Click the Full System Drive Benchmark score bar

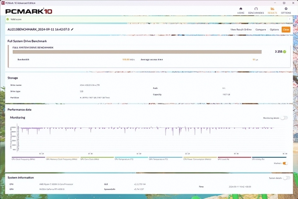137,52
